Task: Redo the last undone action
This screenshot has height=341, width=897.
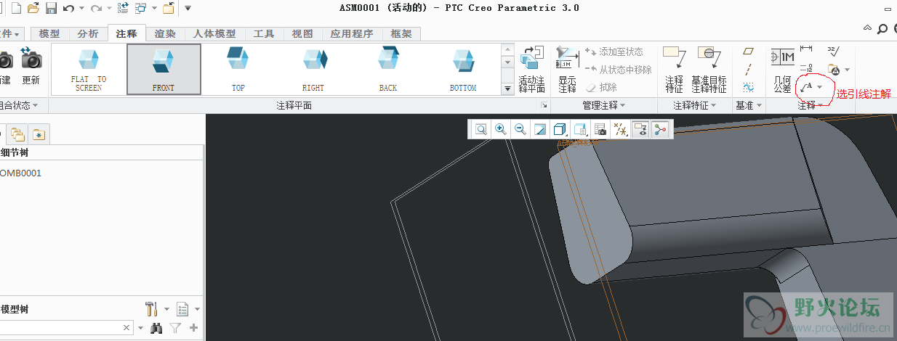Action: pos(96,8)
